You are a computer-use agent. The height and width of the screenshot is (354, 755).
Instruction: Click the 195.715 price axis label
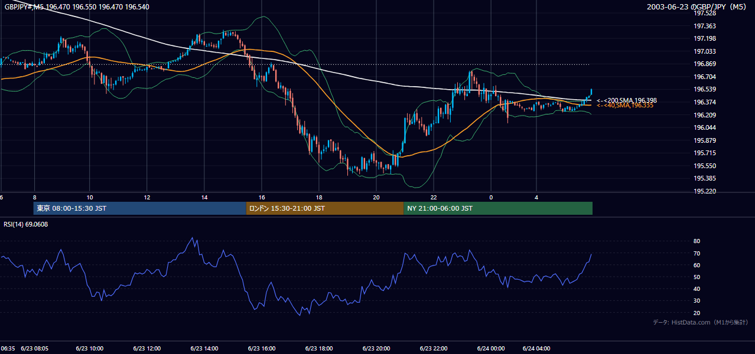tap(706, 153)
